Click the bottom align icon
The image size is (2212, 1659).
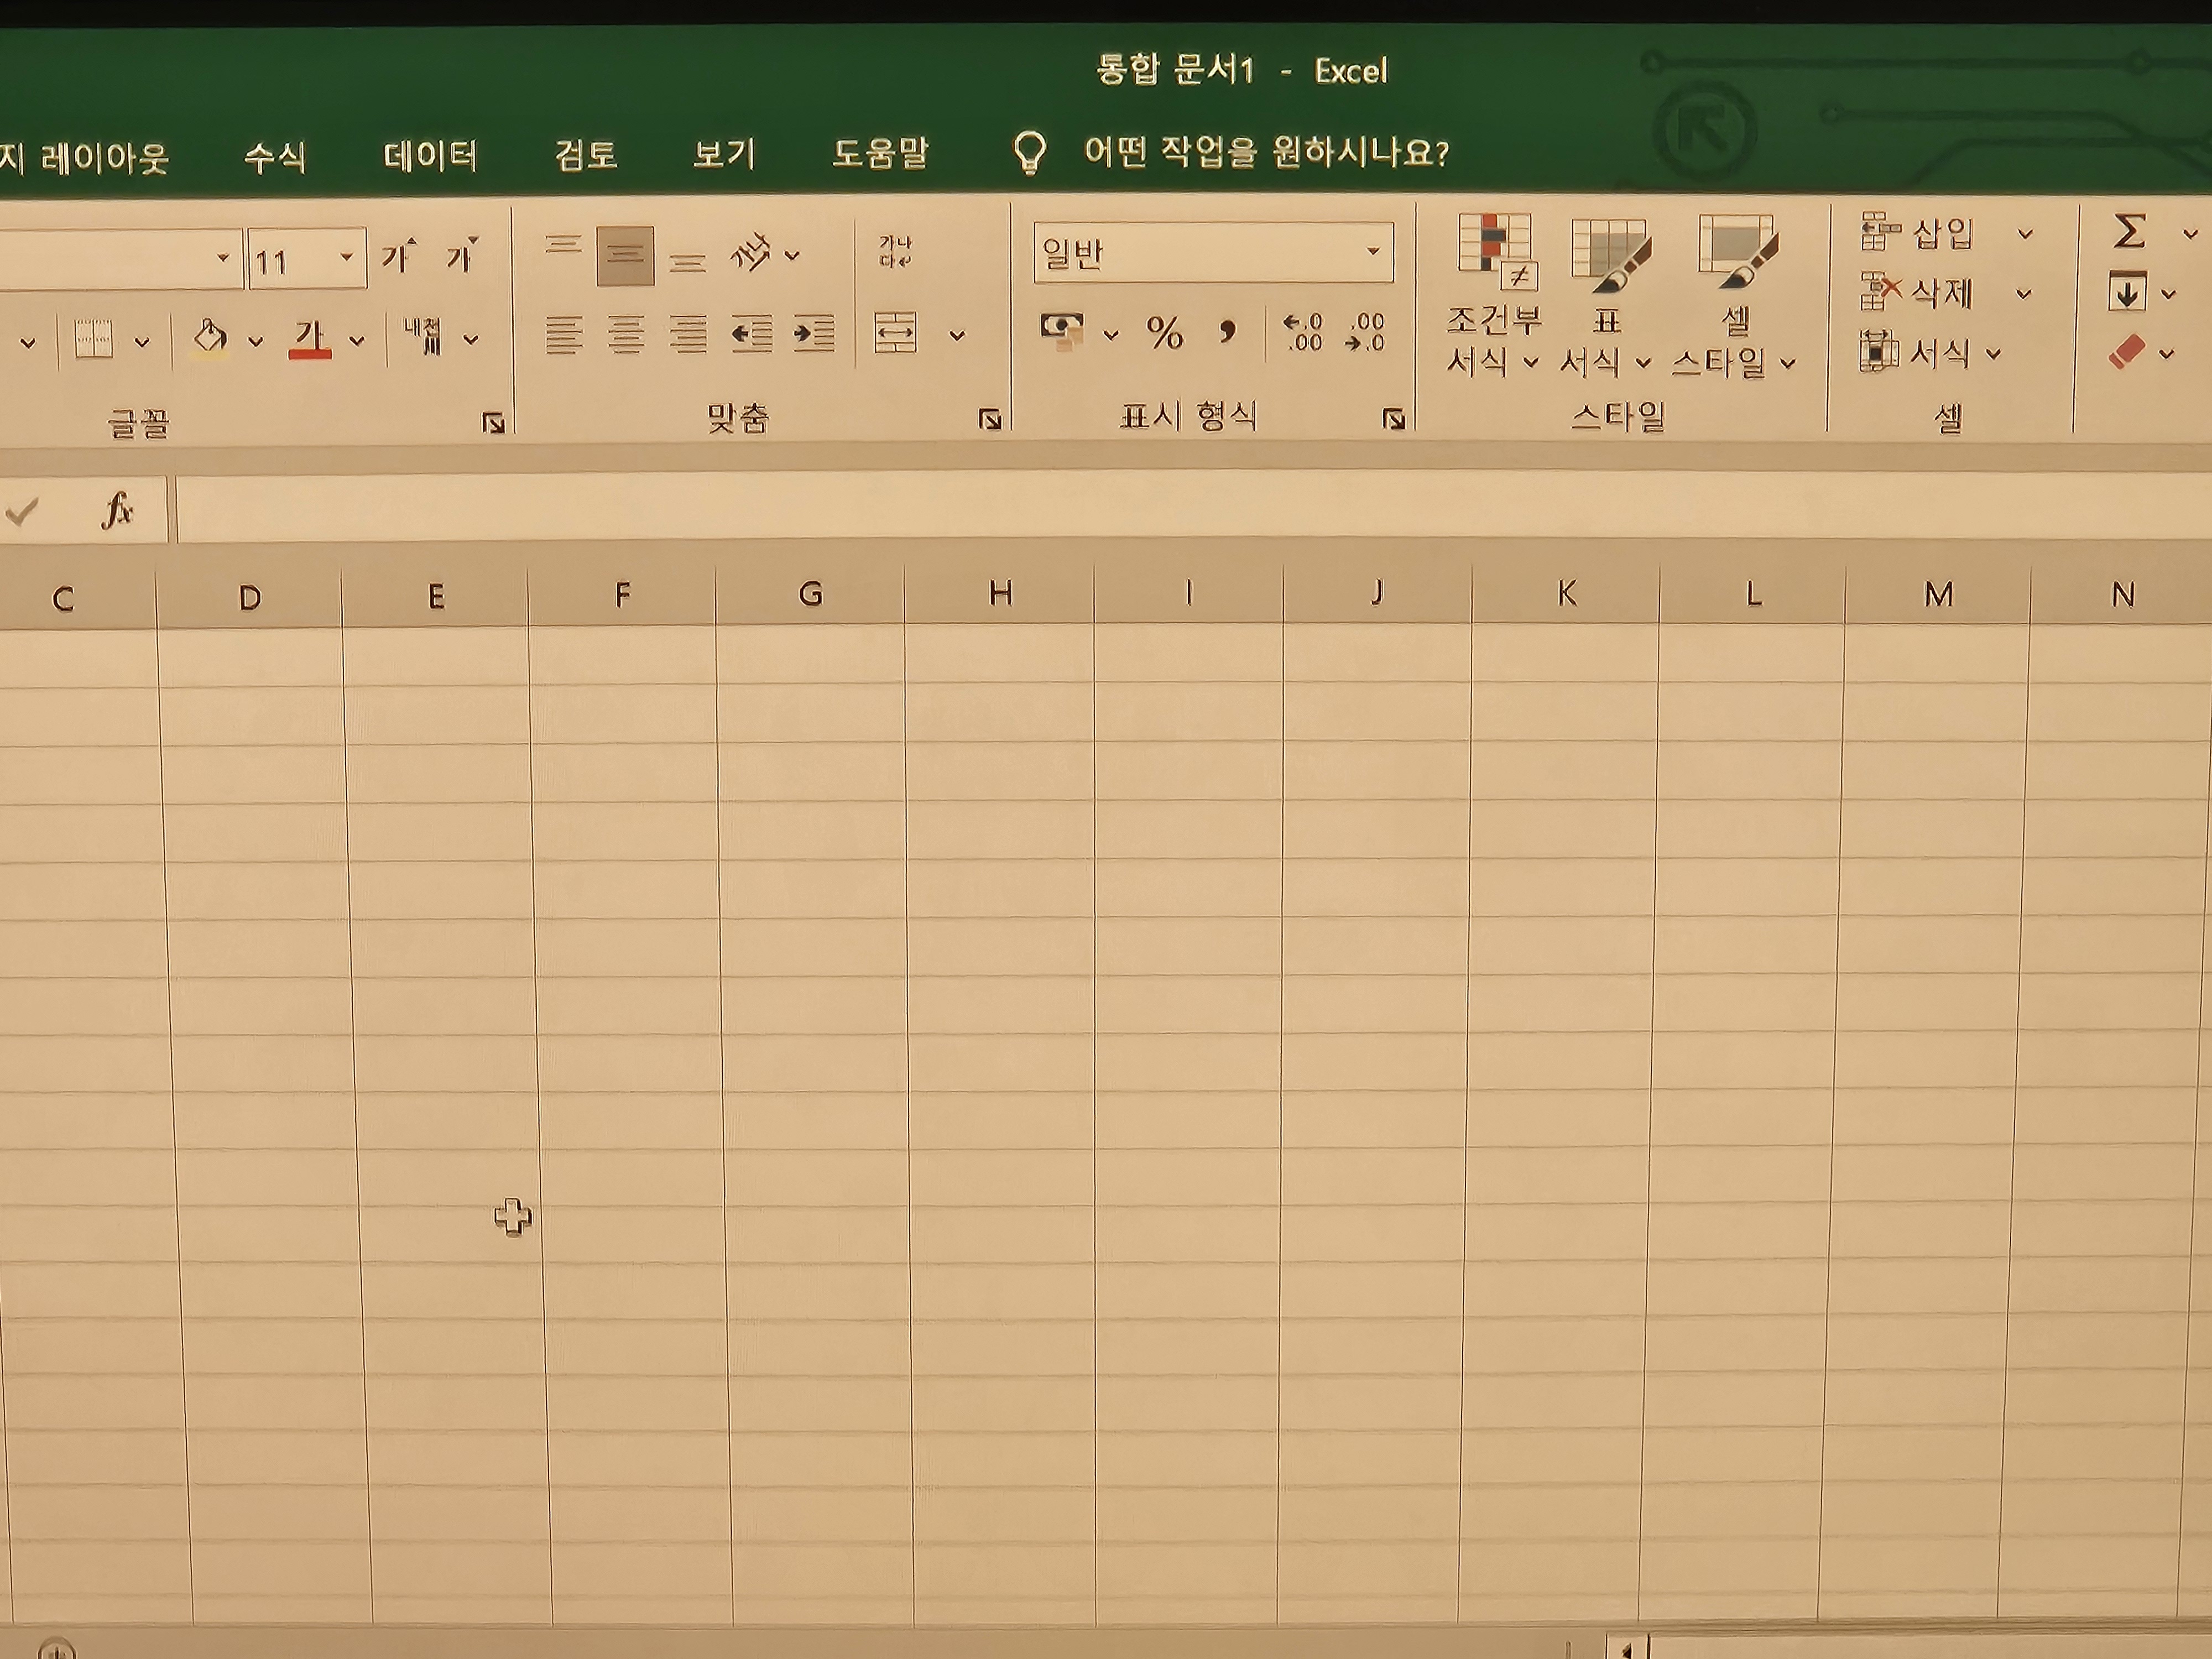coord(687,262)
